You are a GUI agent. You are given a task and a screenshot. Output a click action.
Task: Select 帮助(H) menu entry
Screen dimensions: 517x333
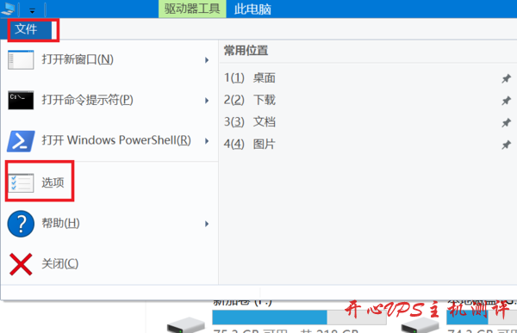pyautogui.click(x=109, y=224)
